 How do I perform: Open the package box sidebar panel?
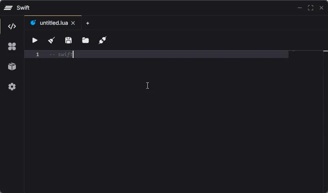12,67
